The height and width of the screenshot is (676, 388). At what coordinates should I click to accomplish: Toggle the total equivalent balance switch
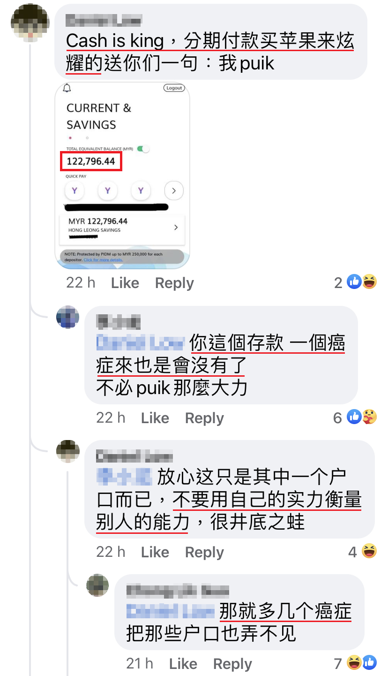coord(143,149)
